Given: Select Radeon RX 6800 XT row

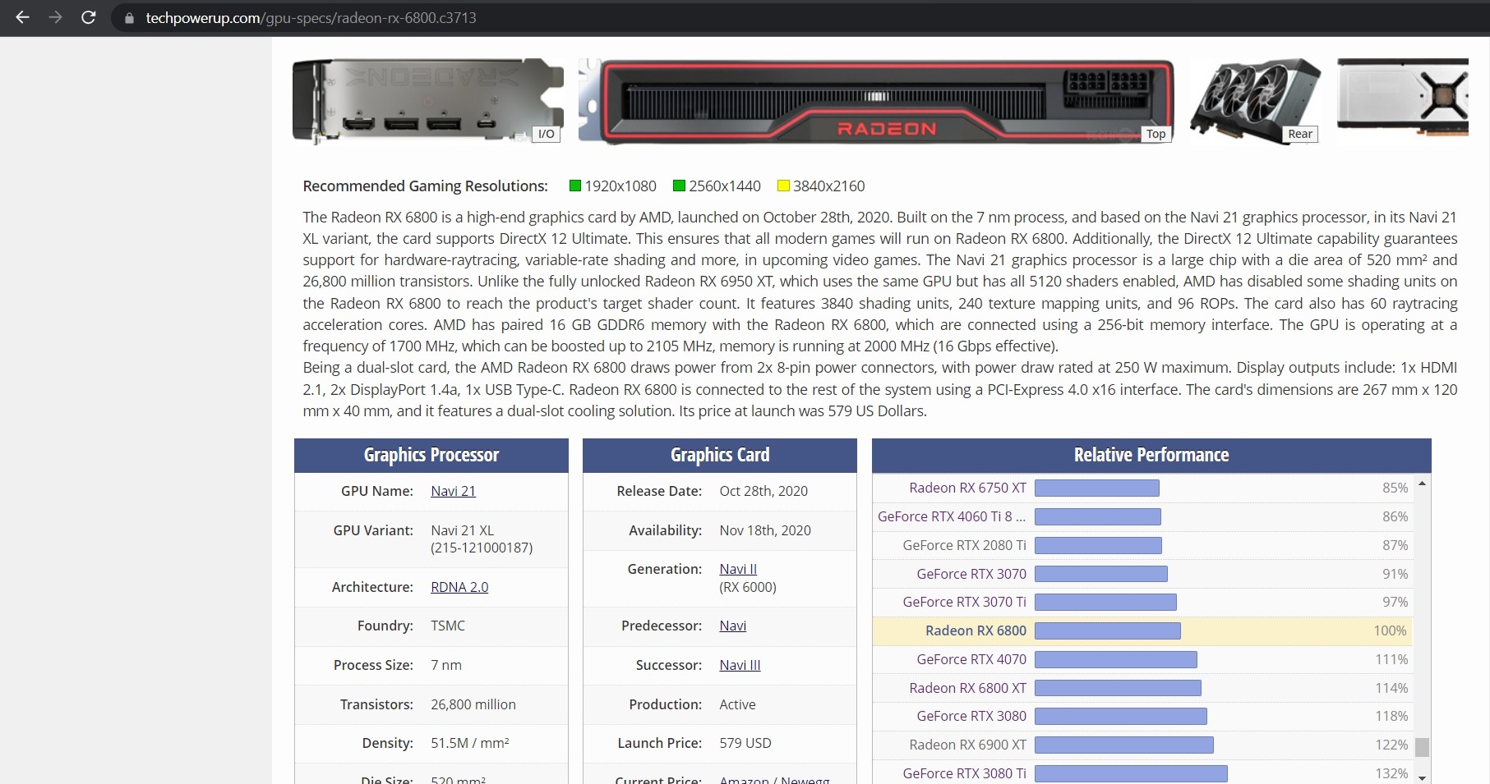Looking at the screenshot, I should coord(1143,688).
